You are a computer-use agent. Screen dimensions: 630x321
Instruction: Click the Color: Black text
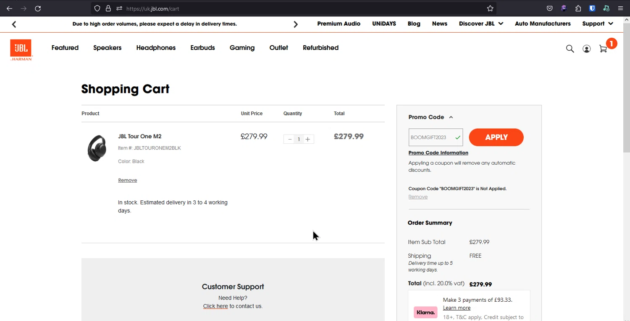tap(131, 161)
